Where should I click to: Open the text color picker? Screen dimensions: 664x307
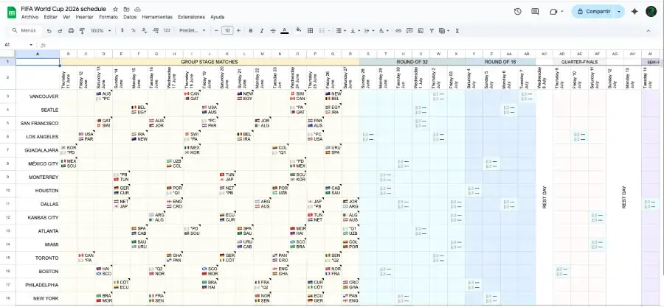tap(285, 31)
